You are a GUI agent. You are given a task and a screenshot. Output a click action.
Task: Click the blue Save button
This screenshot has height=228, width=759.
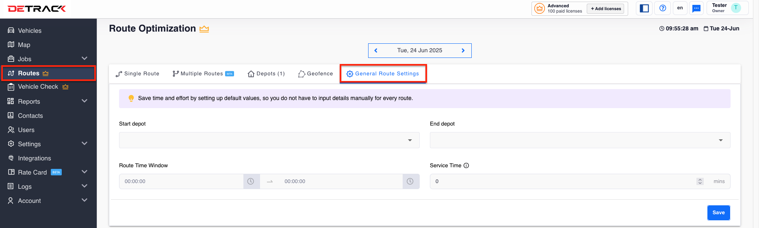coord(718,213)
